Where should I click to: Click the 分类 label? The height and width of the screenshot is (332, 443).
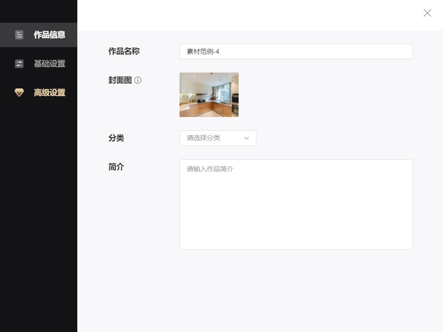(116, 138)
